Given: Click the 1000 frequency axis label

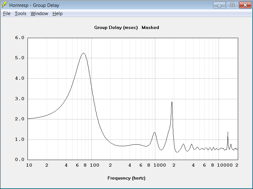Looking at the screenshot, I should click(160, 165).
